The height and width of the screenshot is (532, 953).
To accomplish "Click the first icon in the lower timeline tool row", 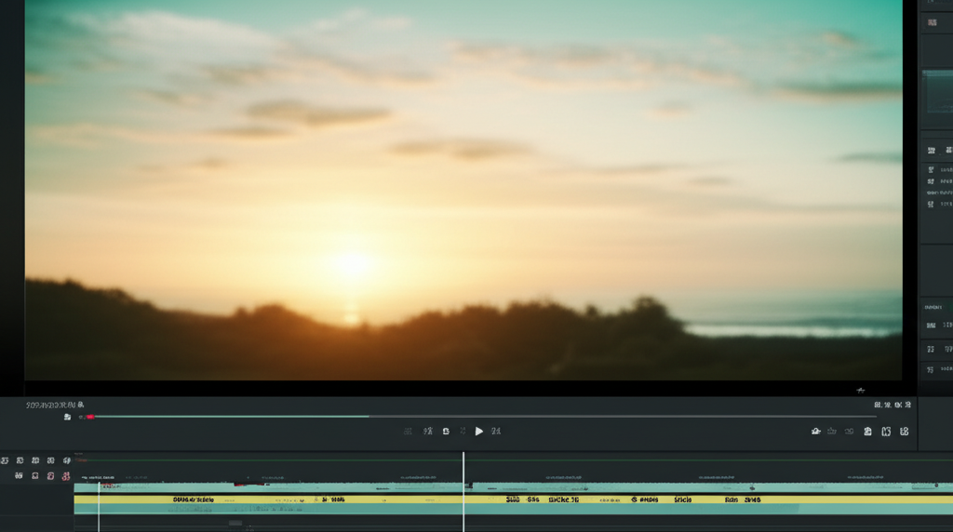I will 19,476.
